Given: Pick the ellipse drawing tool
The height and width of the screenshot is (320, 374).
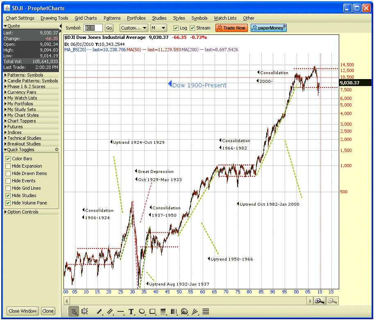Looking at the screenshot, I should [x=142, y=311].
